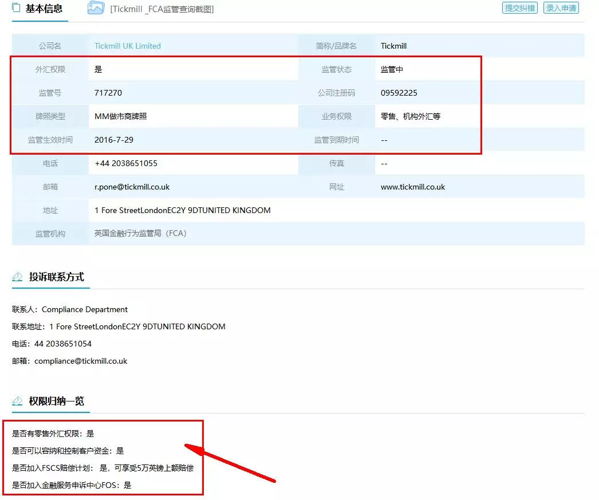Click the 权限归纳一览 section icon
This screenshot has height=500, width=599.
click(18, 401)
